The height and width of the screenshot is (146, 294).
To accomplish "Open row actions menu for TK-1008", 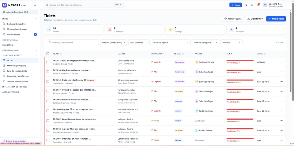I will click(x=281, y=101).
